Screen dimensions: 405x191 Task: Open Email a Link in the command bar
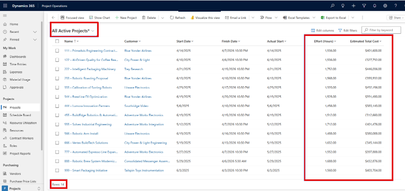coord(236,18)
